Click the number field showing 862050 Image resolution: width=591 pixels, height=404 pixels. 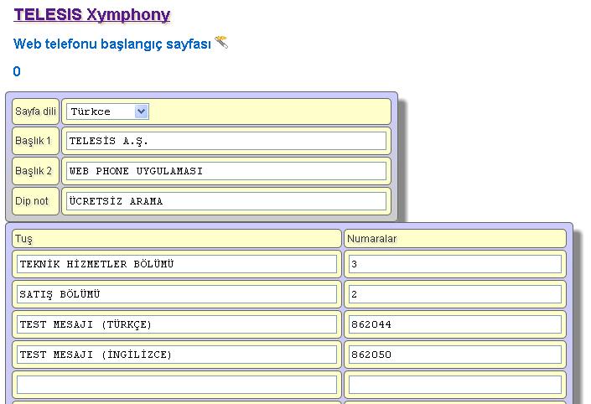[x=454, y=355]
